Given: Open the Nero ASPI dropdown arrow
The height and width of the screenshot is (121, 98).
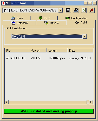Looking at the screenshot, I should (84, 36).
